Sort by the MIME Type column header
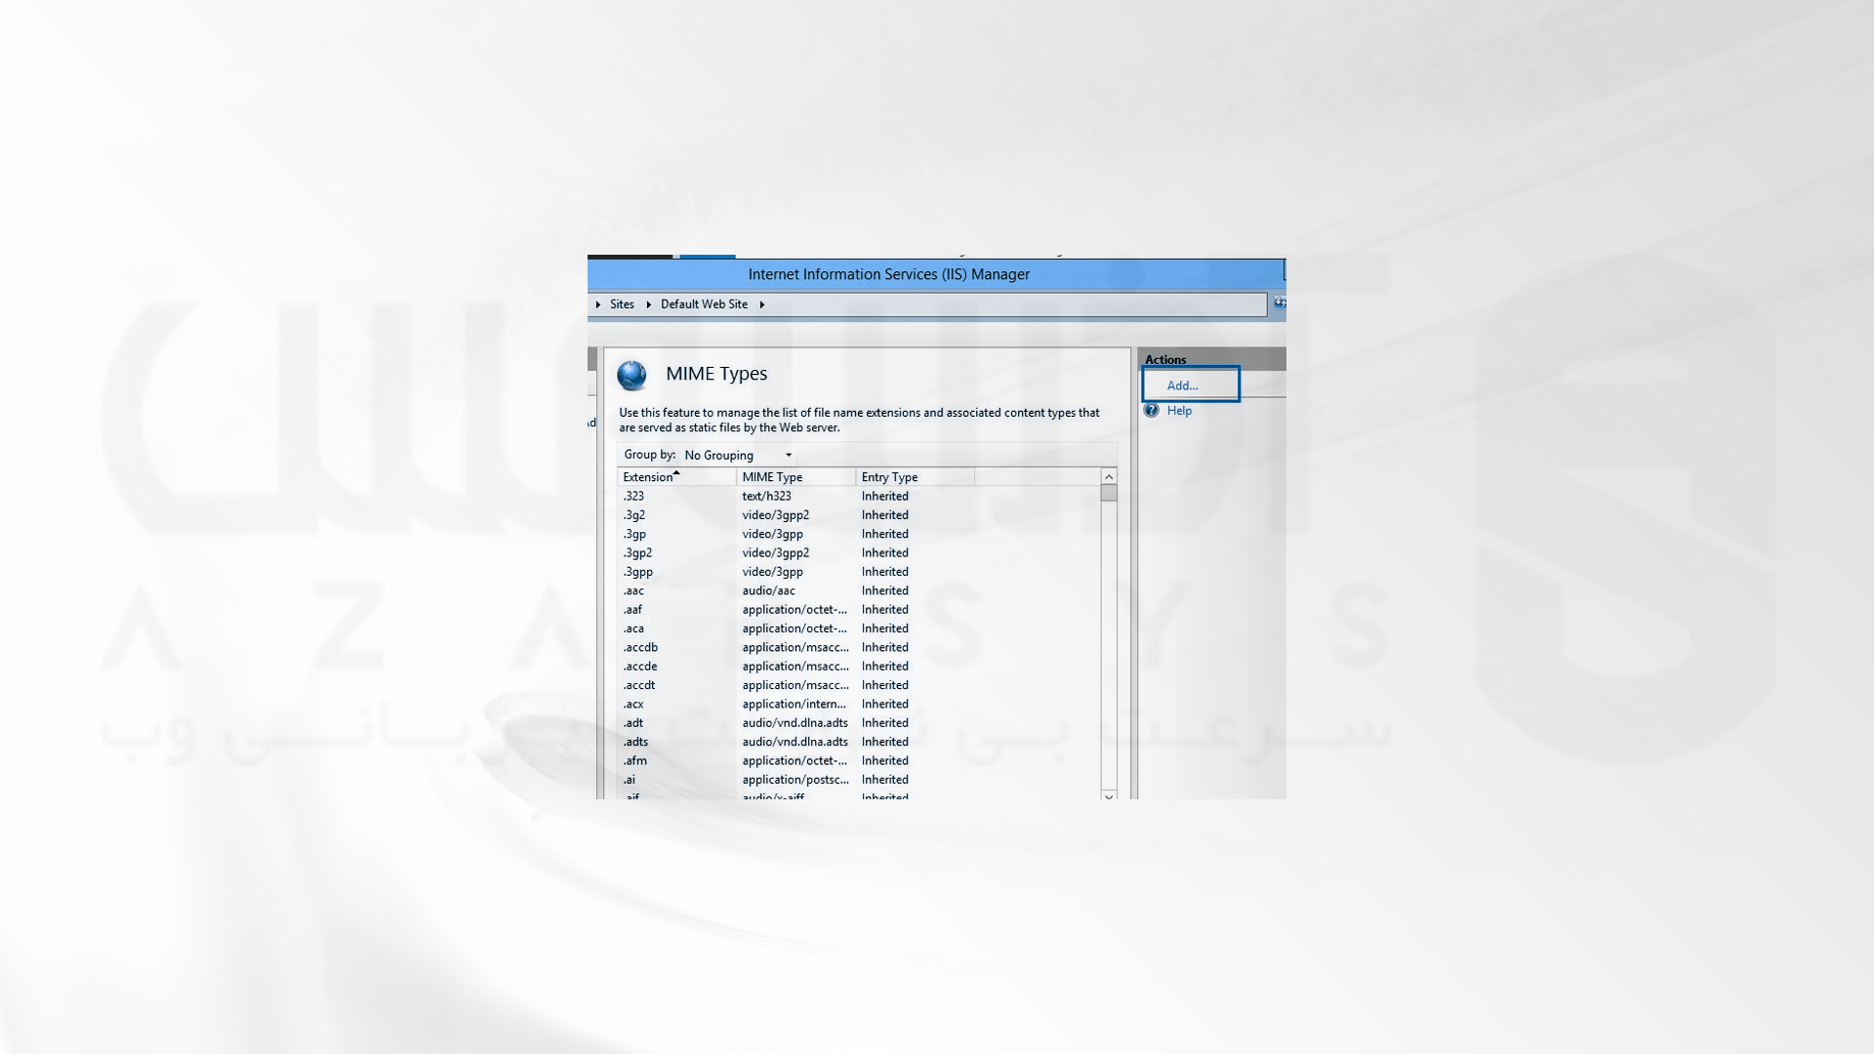 tap(795, 477)
